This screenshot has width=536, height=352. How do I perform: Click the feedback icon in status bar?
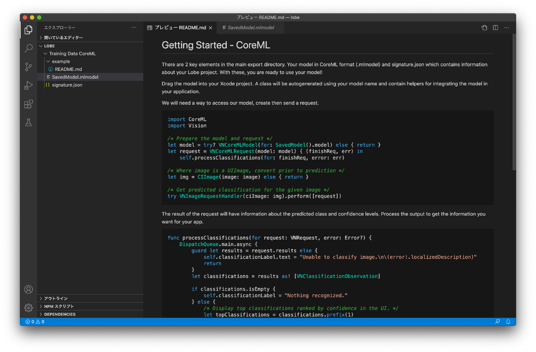tap(498, 322)
